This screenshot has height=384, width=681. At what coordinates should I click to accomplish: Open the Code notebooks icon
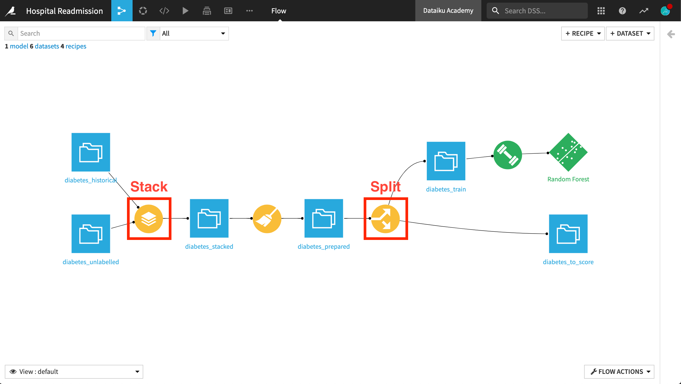164,11
